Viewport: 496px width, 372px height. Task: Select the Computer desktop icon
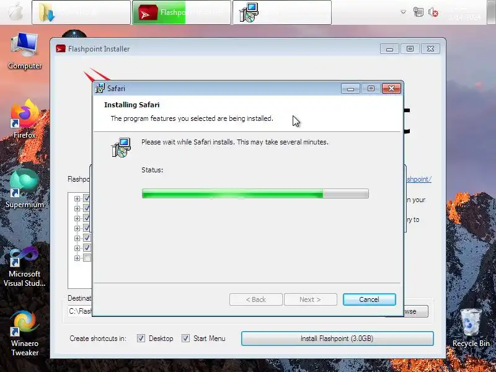[x=25, y=51]
